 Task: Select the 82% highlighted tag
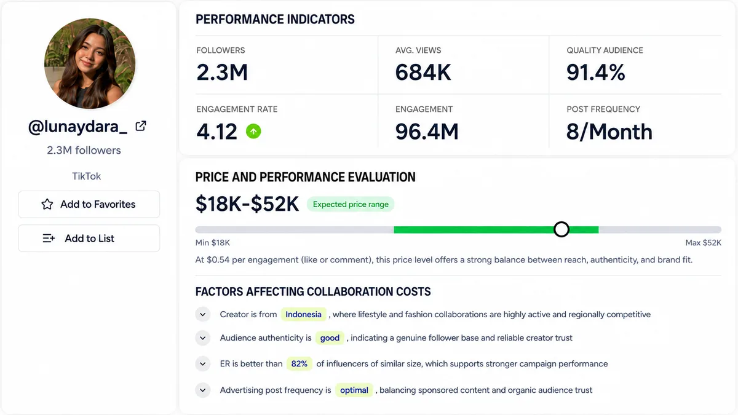pos(300,363)
